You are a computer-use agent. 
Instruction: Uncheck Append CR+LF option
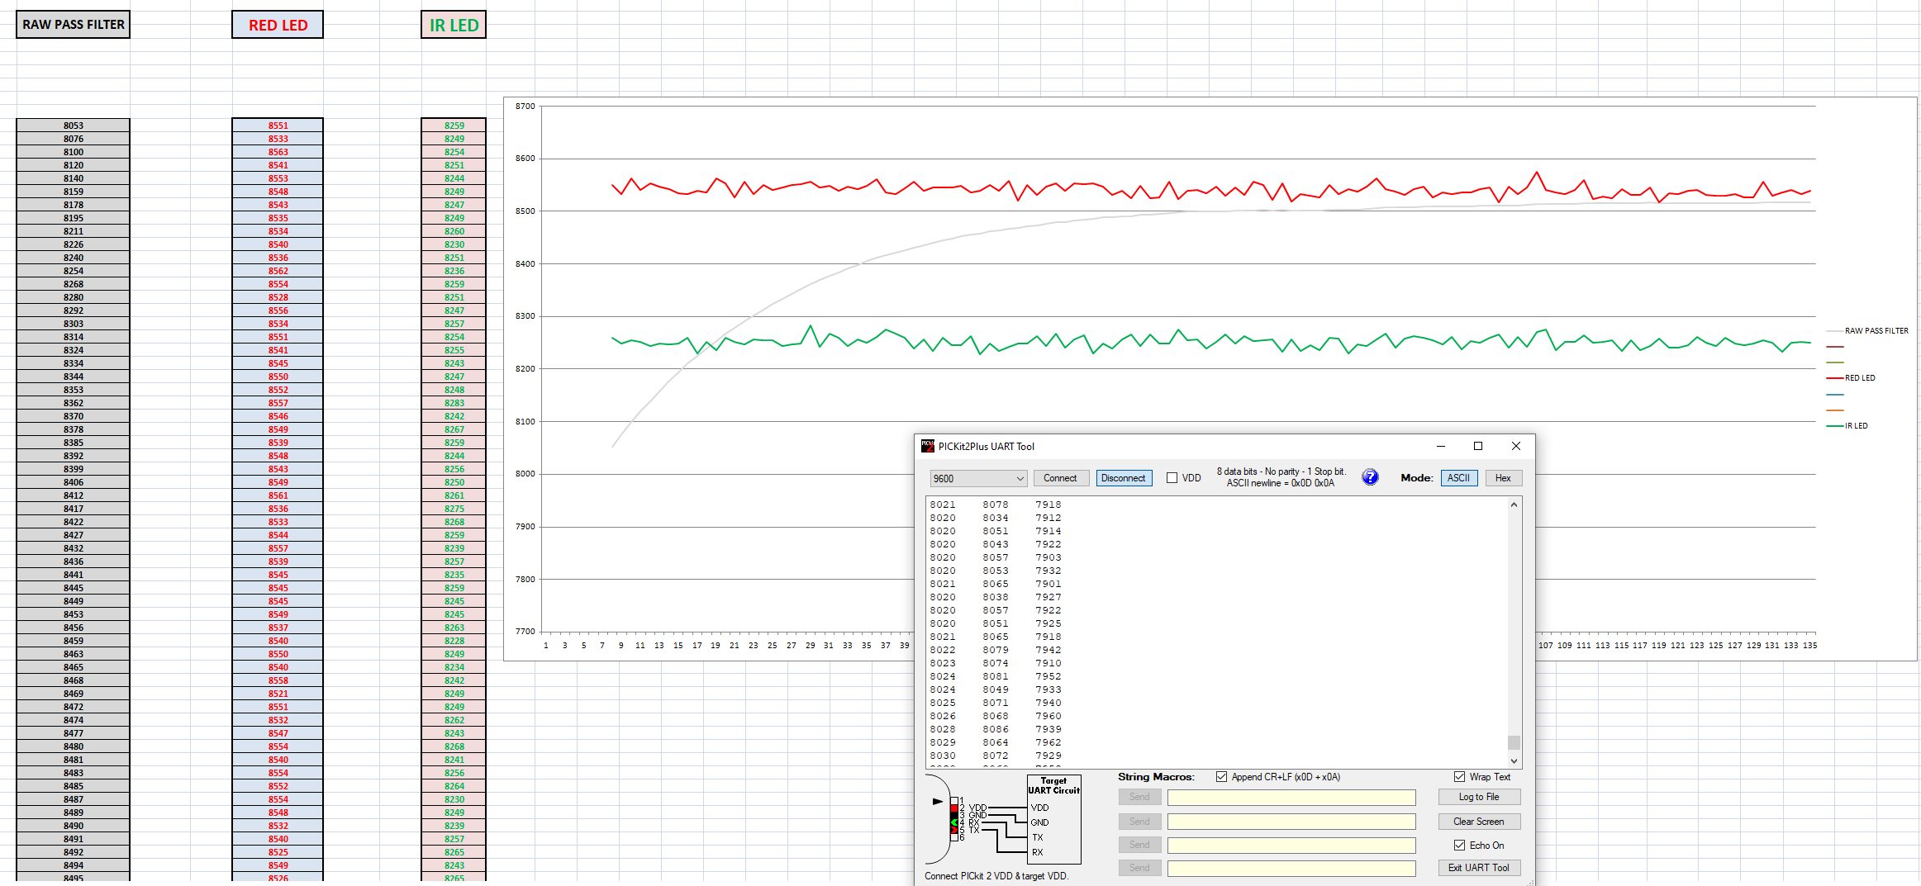[x=1221, y=777]
